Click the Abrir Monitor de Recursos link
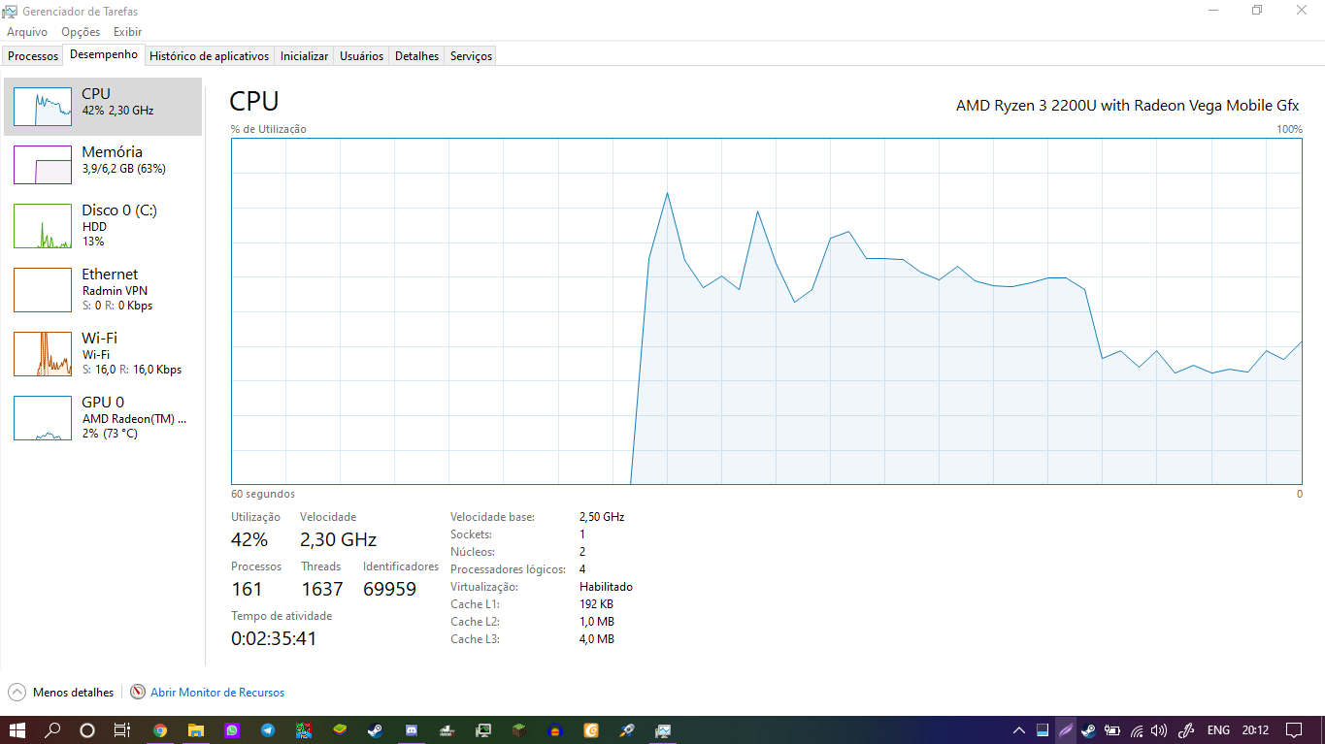Image resolution: width=1325 pixels, height=744 pixels. [217, 693]
